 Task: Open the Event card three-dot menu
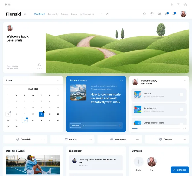point(59,80)
